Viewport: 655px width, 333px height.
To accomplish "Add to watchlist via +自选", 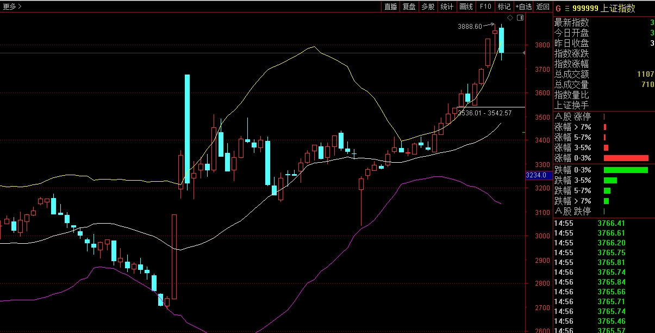I will pyautogui.click(x=523, y=7).
